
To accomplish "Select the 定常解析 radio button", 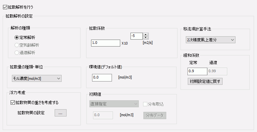I will 17,38.
